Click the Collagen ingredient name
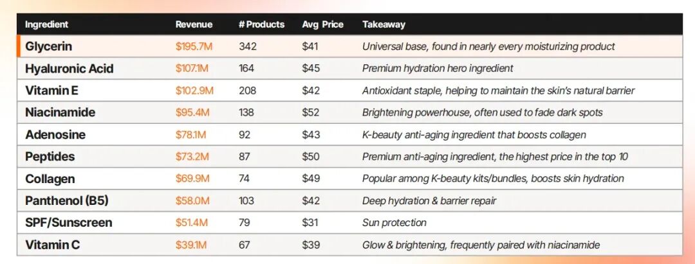This screenshot has width=695, height=264. pos(50,179)
